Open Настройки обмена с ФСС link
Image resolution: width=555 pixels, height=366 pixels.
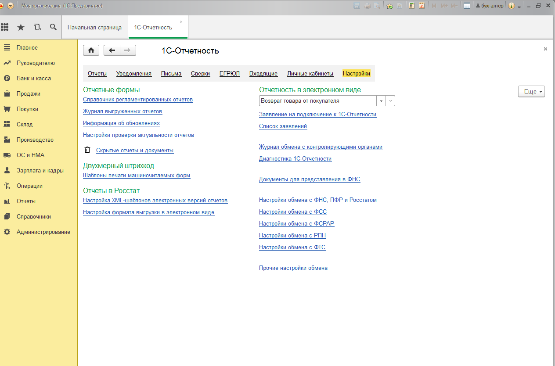pyautogui.click(x=293, y=212)
